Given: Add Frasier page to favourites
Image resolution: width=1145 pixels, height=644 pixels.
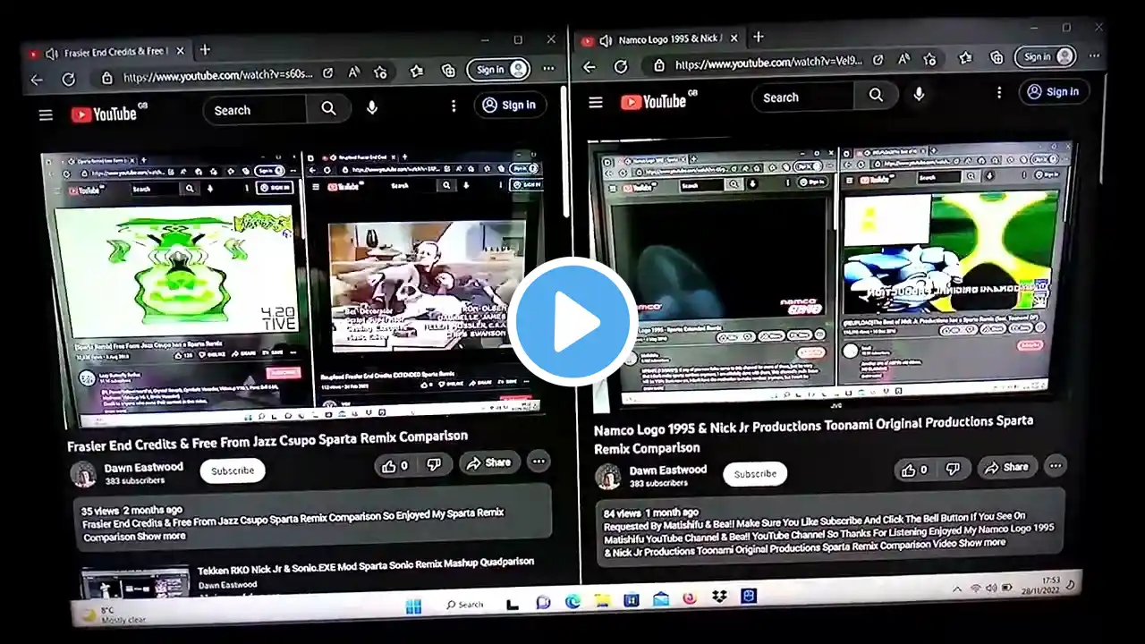Looking at the screenshot, I should click(x=381, y=72).
